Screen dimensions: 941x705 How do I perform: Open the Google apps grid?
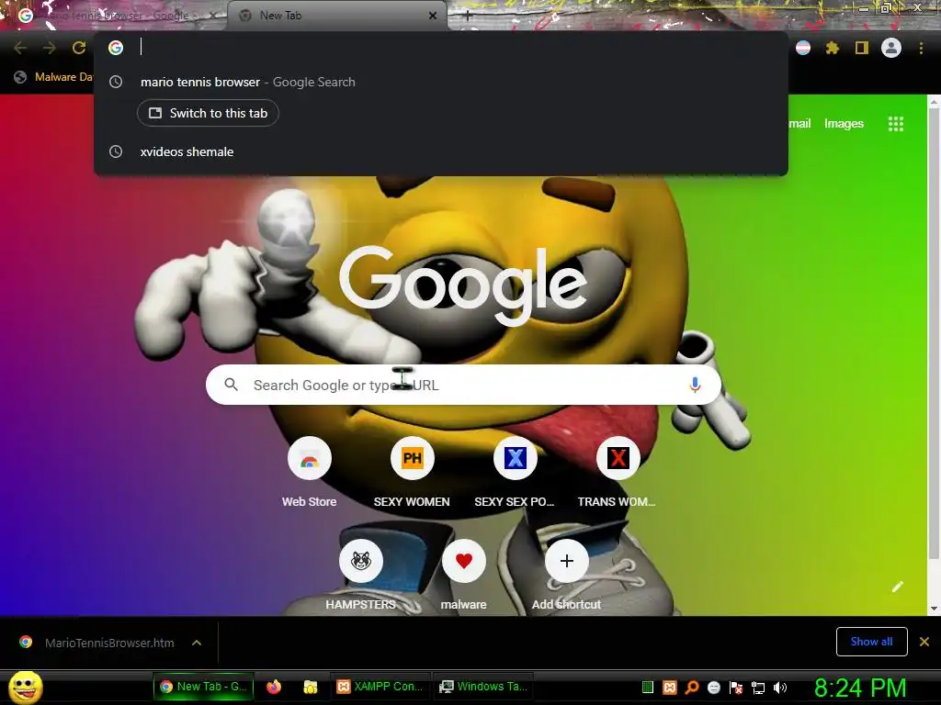[896, 124]
